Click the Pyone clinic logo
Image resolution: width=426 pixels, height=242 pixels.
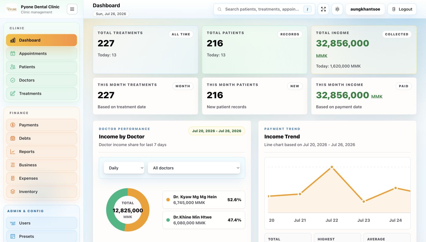[12, 9]
